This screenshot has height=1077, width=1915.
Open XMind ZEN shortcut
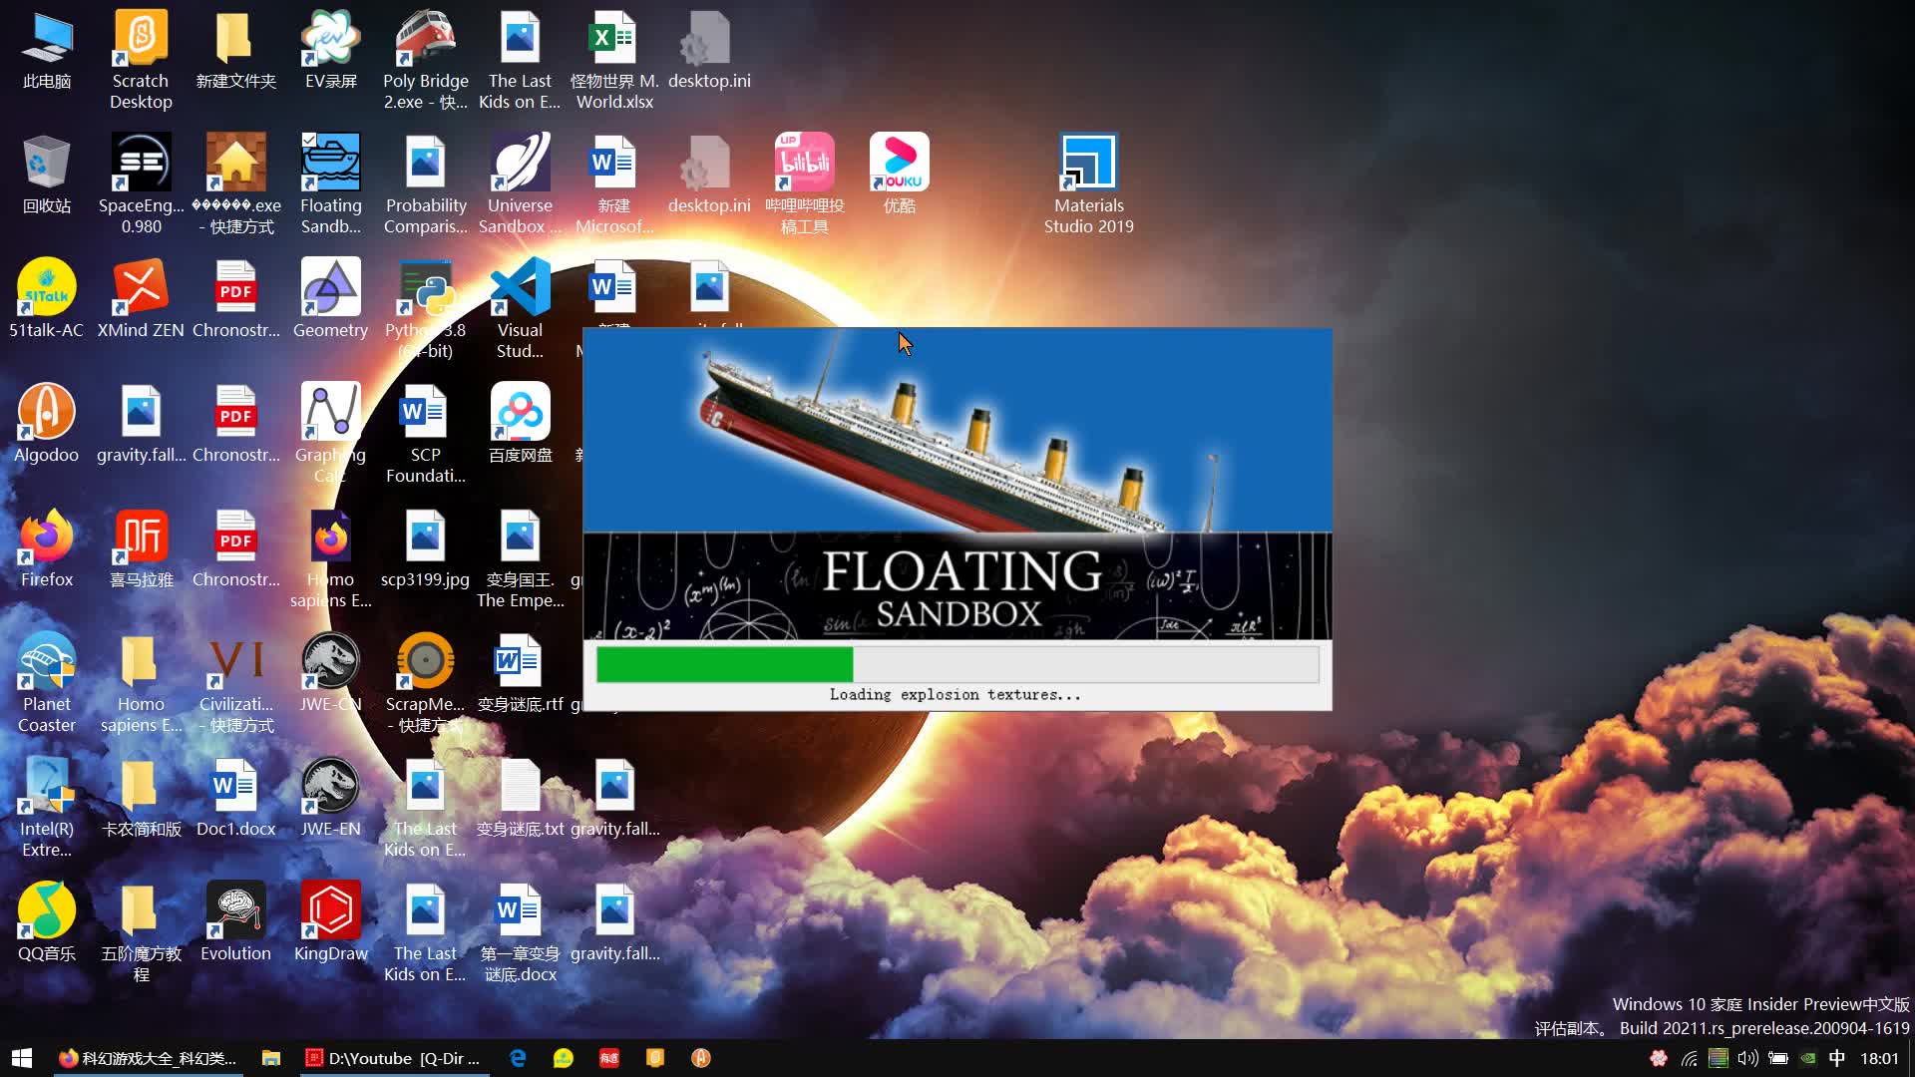(141, 299)
